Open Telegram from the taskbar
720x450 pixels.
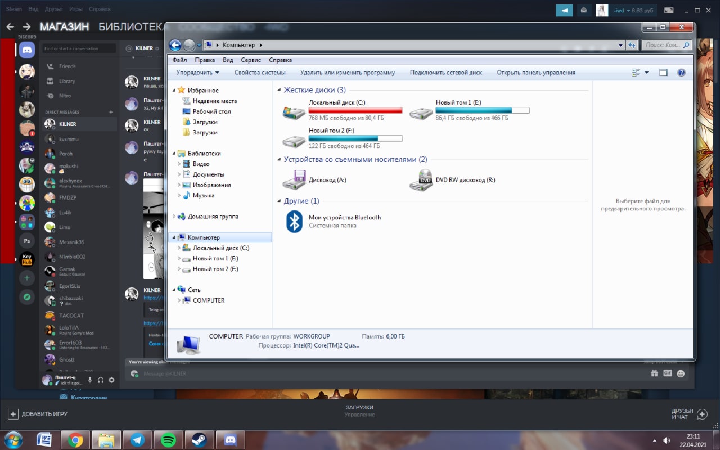click(x=136, y=440)
